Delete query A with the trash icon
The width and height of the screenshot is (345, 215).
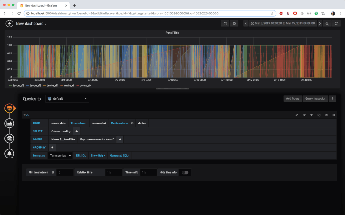[x=333, y=115]
